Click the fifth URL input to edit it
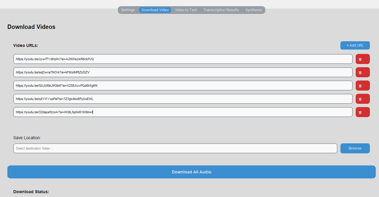The width and height of the screenshot is (379, 197). [183, 112]
